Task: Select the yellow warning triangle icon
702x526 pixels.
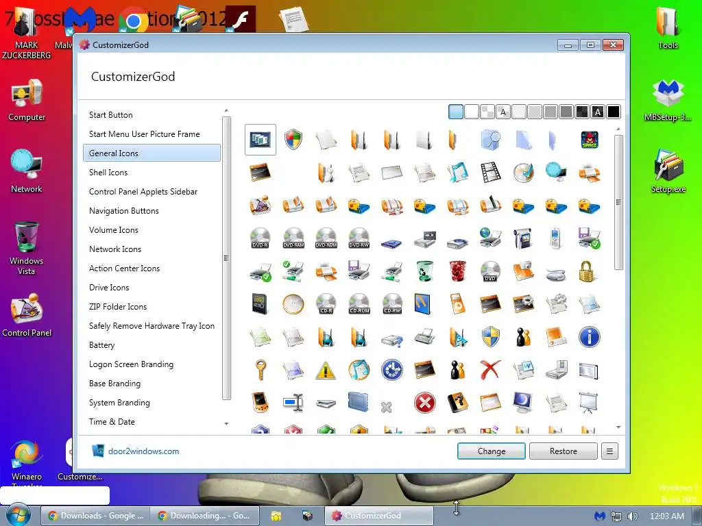Action: [x=326, y=371]
